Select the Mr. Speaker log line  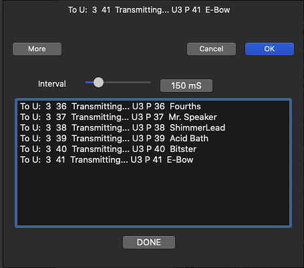pyautogui.click(x=118, y=117)
